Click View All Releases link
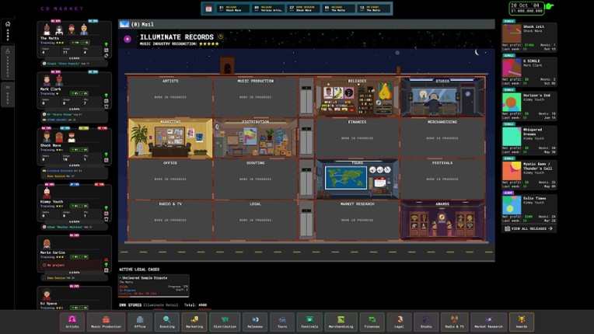This screenshot has height=334, width=594. tap(529, 228)
